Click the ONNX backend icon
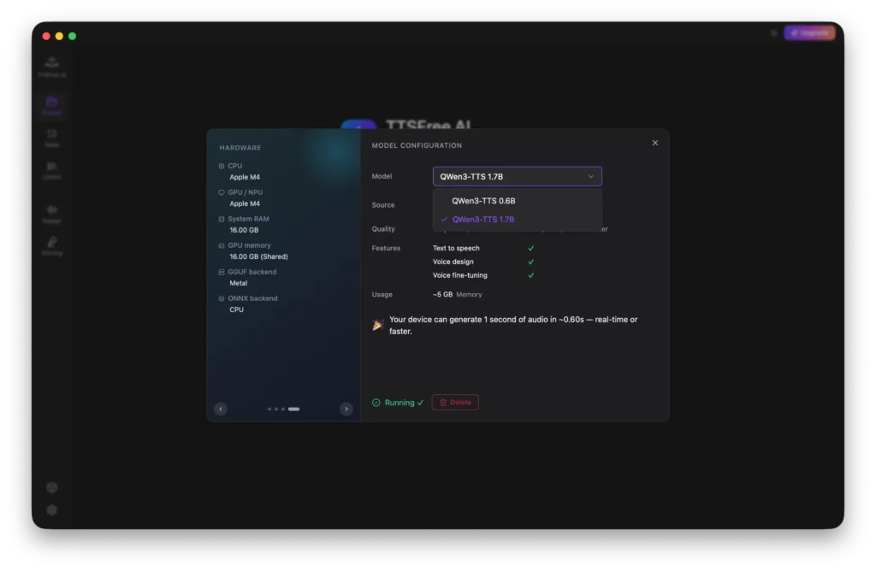This screenshot has height=571, width=876. 222,298
